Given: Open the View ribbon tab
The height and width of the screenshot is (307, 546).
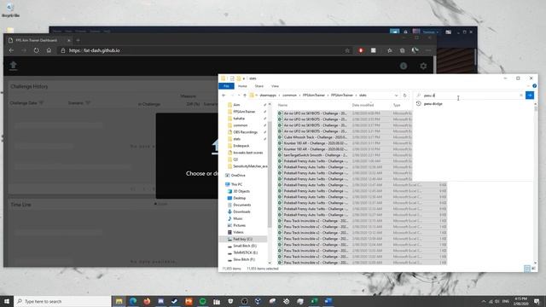Looking at the screenshot, I should [x=275, y=86].
